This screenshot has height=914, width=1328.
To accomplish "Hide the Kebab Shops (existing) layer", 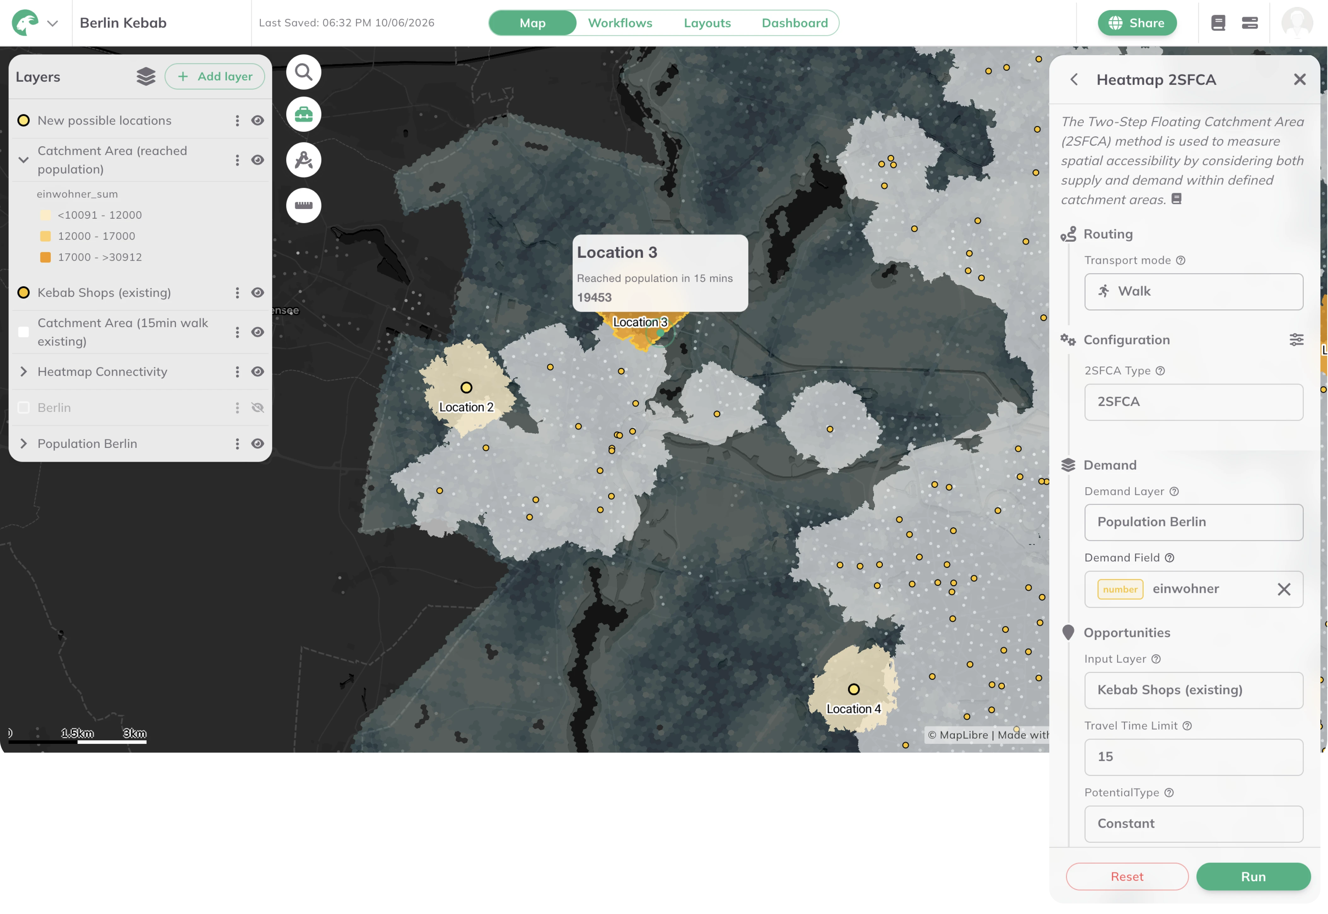I will point(258,293).
